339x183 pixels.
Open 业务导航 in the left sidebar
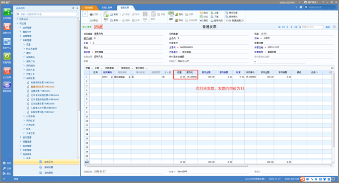(x=7, y=14)
